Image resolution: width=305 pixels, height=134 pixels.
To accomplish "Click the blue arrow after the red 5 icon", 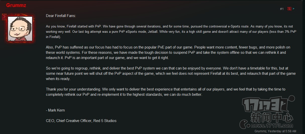I will (294, 9).
